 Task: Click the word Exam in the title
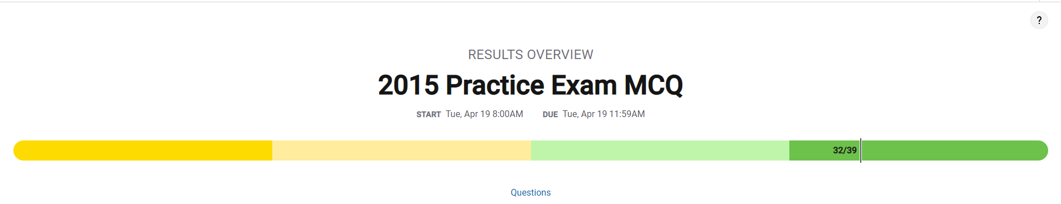click(x=584, y=85)
